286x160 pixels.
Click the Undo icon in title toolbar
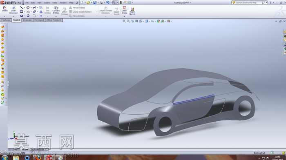point(108,2)
